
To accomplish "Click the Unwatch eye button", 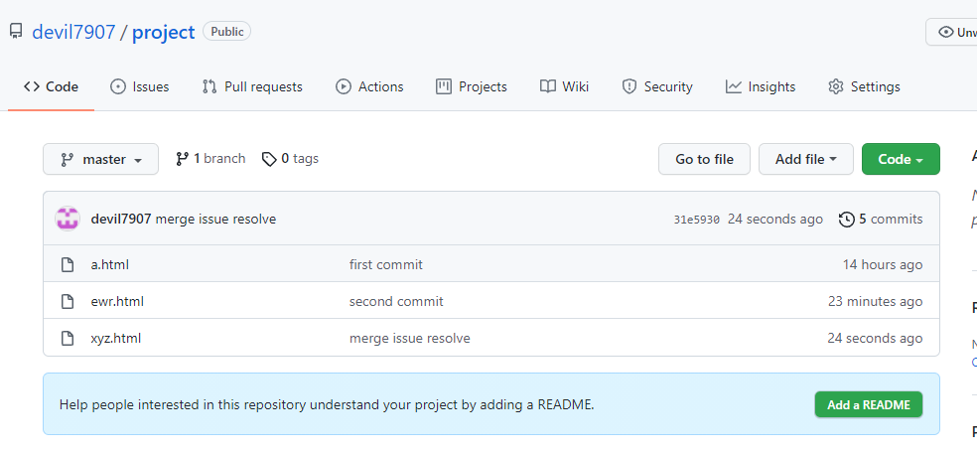I will tap(953, 32).
